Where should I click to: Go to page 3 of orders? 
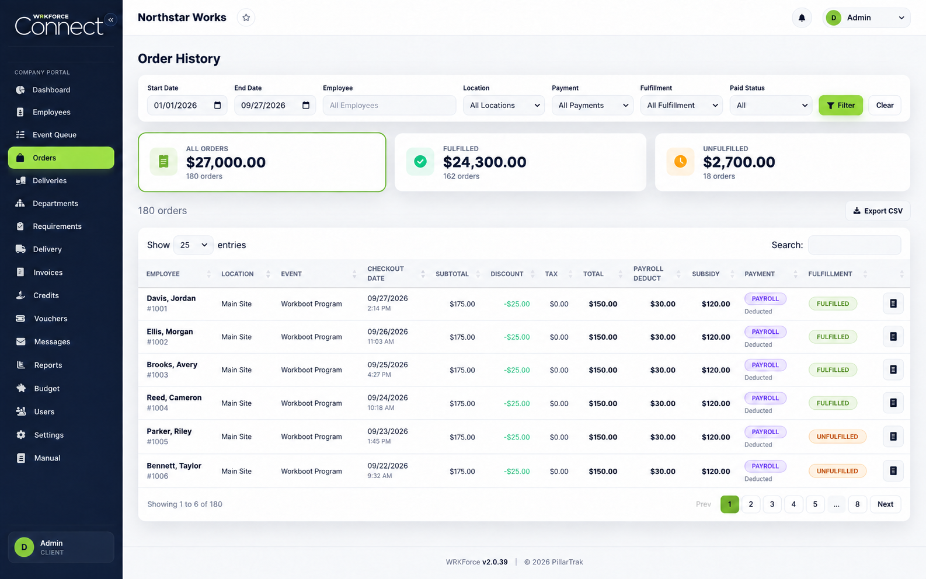[772, 504]
